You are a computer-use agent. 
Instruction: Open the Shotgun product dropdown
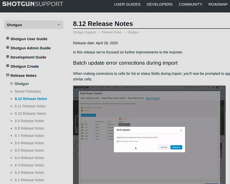pos(34,25)
